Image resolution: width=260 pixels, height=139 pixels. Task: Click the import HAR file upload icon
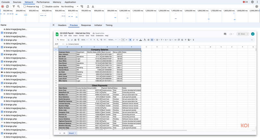[x=88, y=6]
